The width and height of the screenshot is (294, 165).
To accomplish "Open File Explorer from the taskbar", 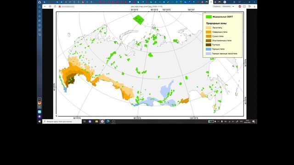I will click(96, 121).
